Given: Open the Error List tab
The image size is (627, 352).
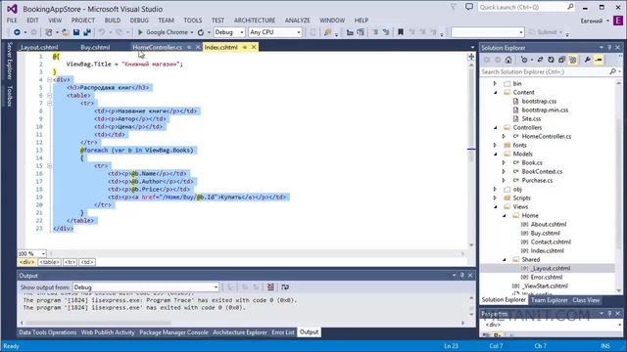Looking at the screenshot, I should (x=283, y=332).
